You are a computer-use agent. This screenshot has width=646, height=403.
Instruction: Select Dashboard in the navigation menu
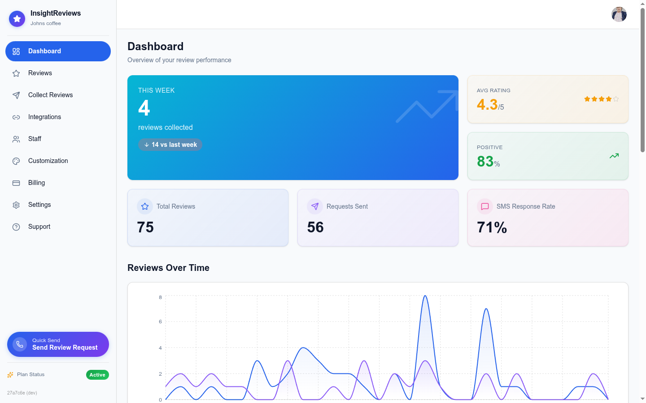(x=45, y=51)
